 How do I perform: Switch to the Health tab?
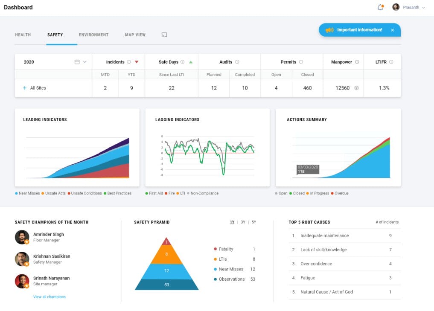(23, 35)
